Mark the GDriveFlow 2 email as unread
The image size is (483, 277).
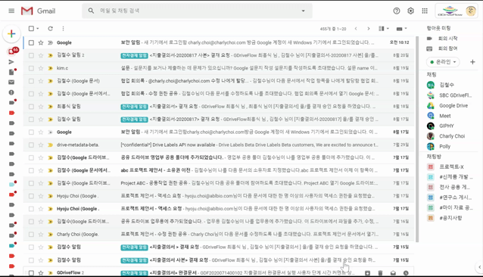tap(394, 273)
